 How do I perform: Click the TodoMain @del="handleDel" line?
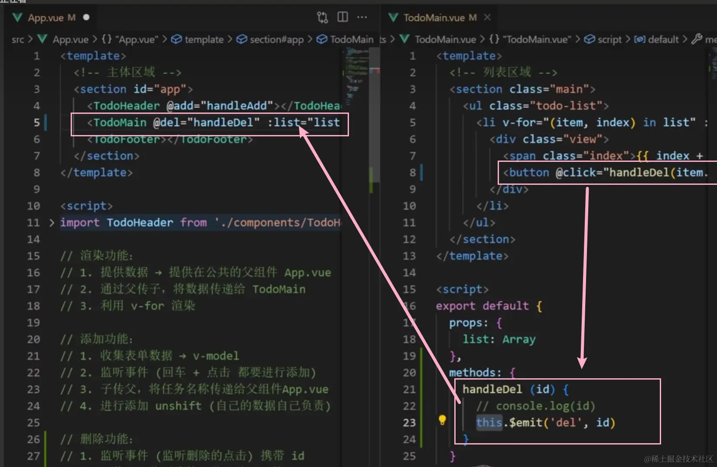point(213,122)
